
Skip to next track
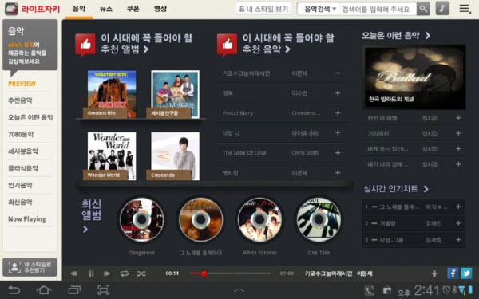107,273
